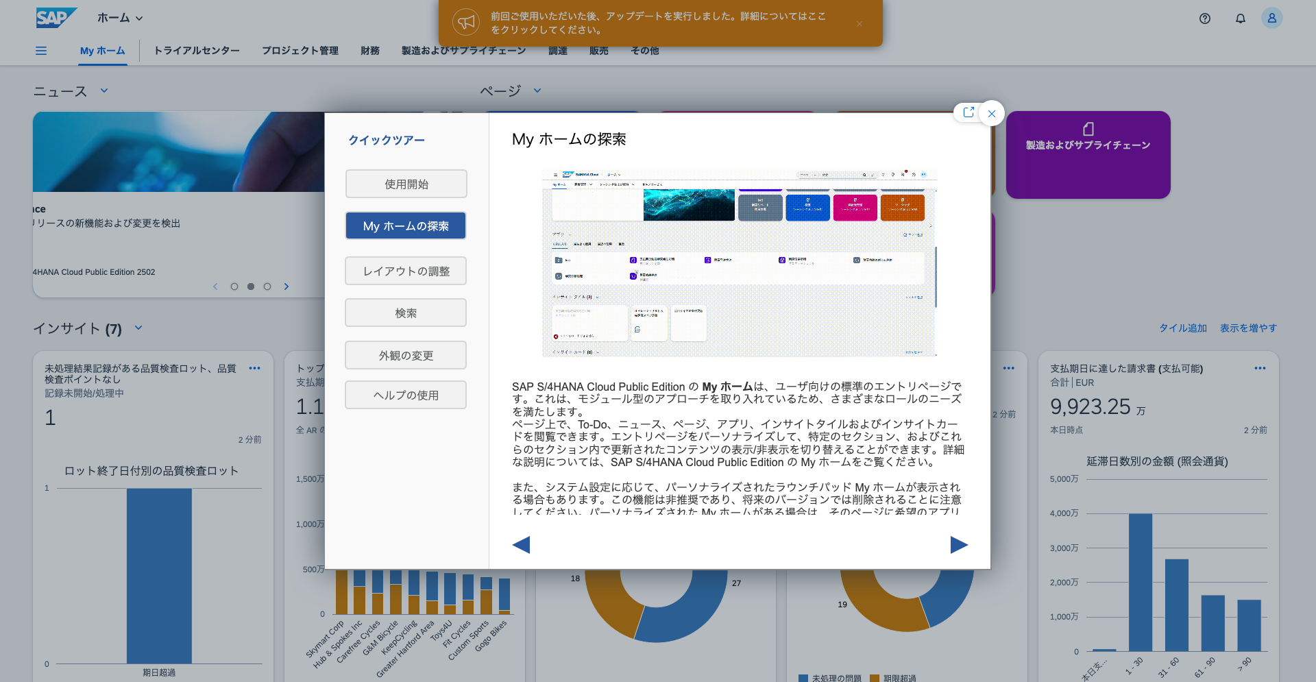The image size is (1316, 682).
Task: Click the document icon on purple tile
Action: [x=1088, y=129]
